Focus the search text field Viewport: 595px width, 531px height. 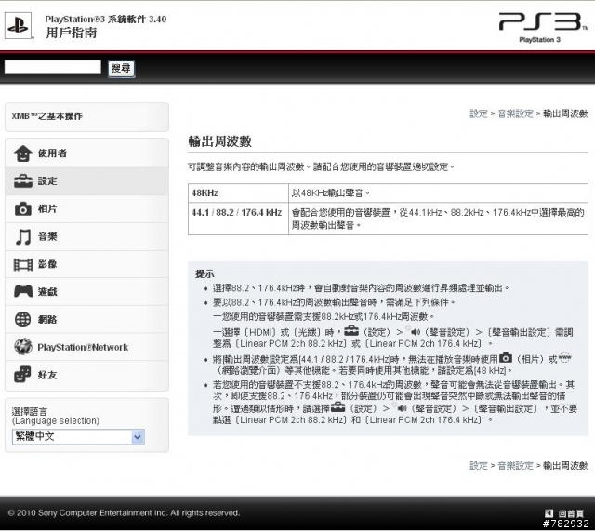(x=53, y=67)
